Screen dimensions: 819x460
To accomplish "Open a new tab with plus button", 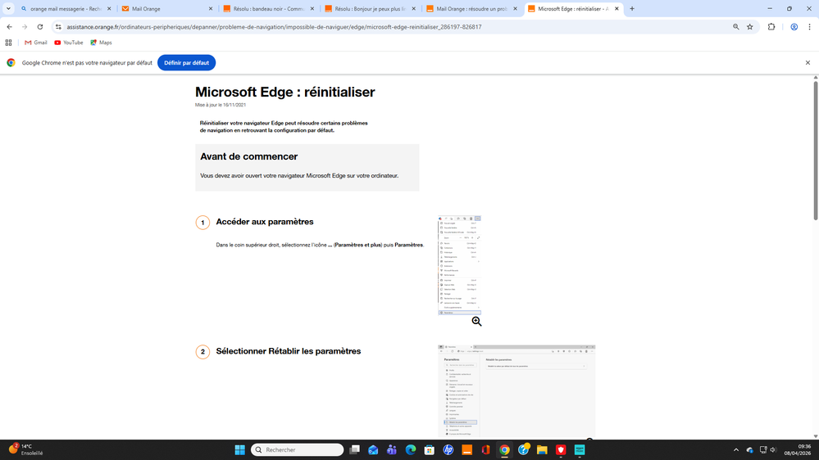I will coord(632,9).
